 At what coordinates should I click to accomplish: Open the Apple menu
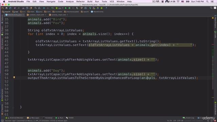click(x=4, y=1)
